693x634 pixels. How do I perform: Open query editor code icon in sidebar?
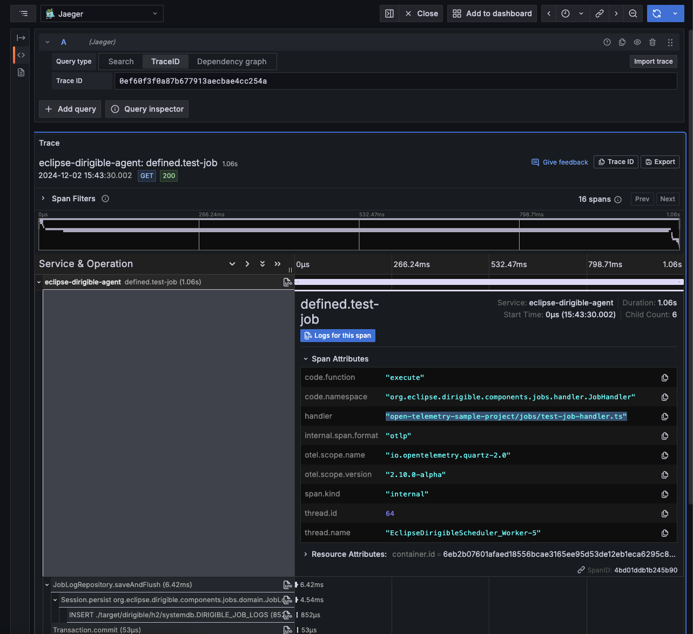21,55
